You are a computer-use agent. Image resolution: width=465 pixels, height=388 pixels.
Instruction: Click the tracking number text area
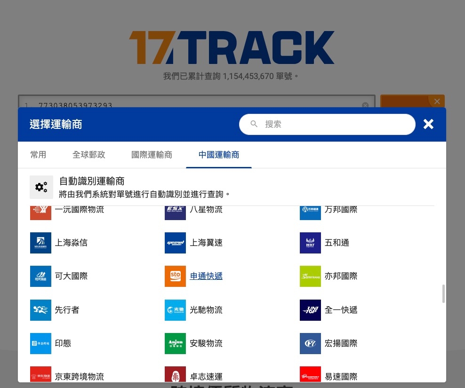coord(197,102)
